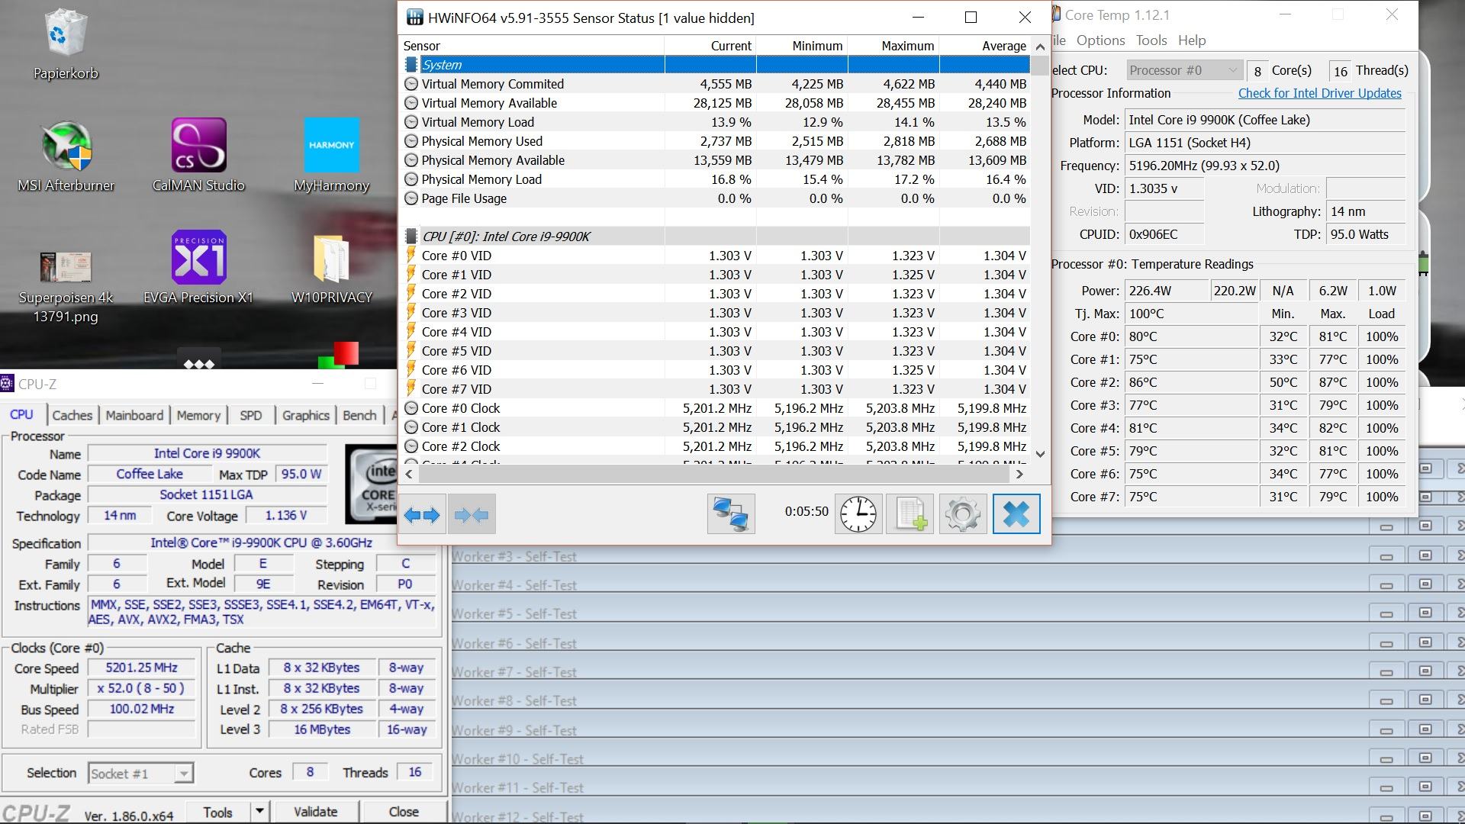Click HWiNFO Maximum column header
Screen dimensions: 1465x824
pyautogui.click(x=893, y=46)
